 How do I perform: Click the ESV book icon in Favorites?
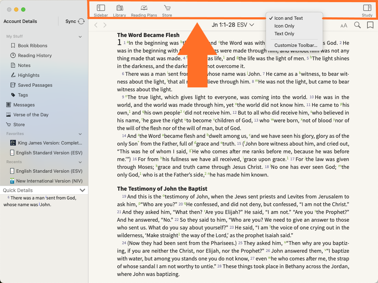pyautogui.click(x=12, y=153)
